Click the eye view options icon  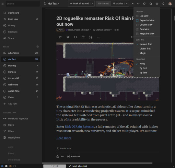(x=157, y=4)
